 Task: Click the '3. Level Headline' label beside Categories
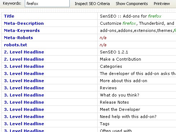pyautogui.click(x=24, y=66)
